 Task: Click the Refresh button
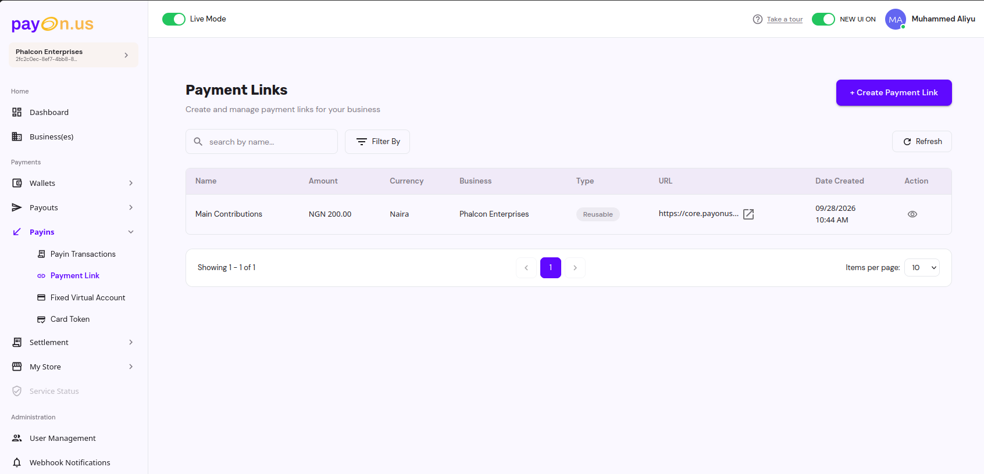pyautogui.click(x=922, y=142)
